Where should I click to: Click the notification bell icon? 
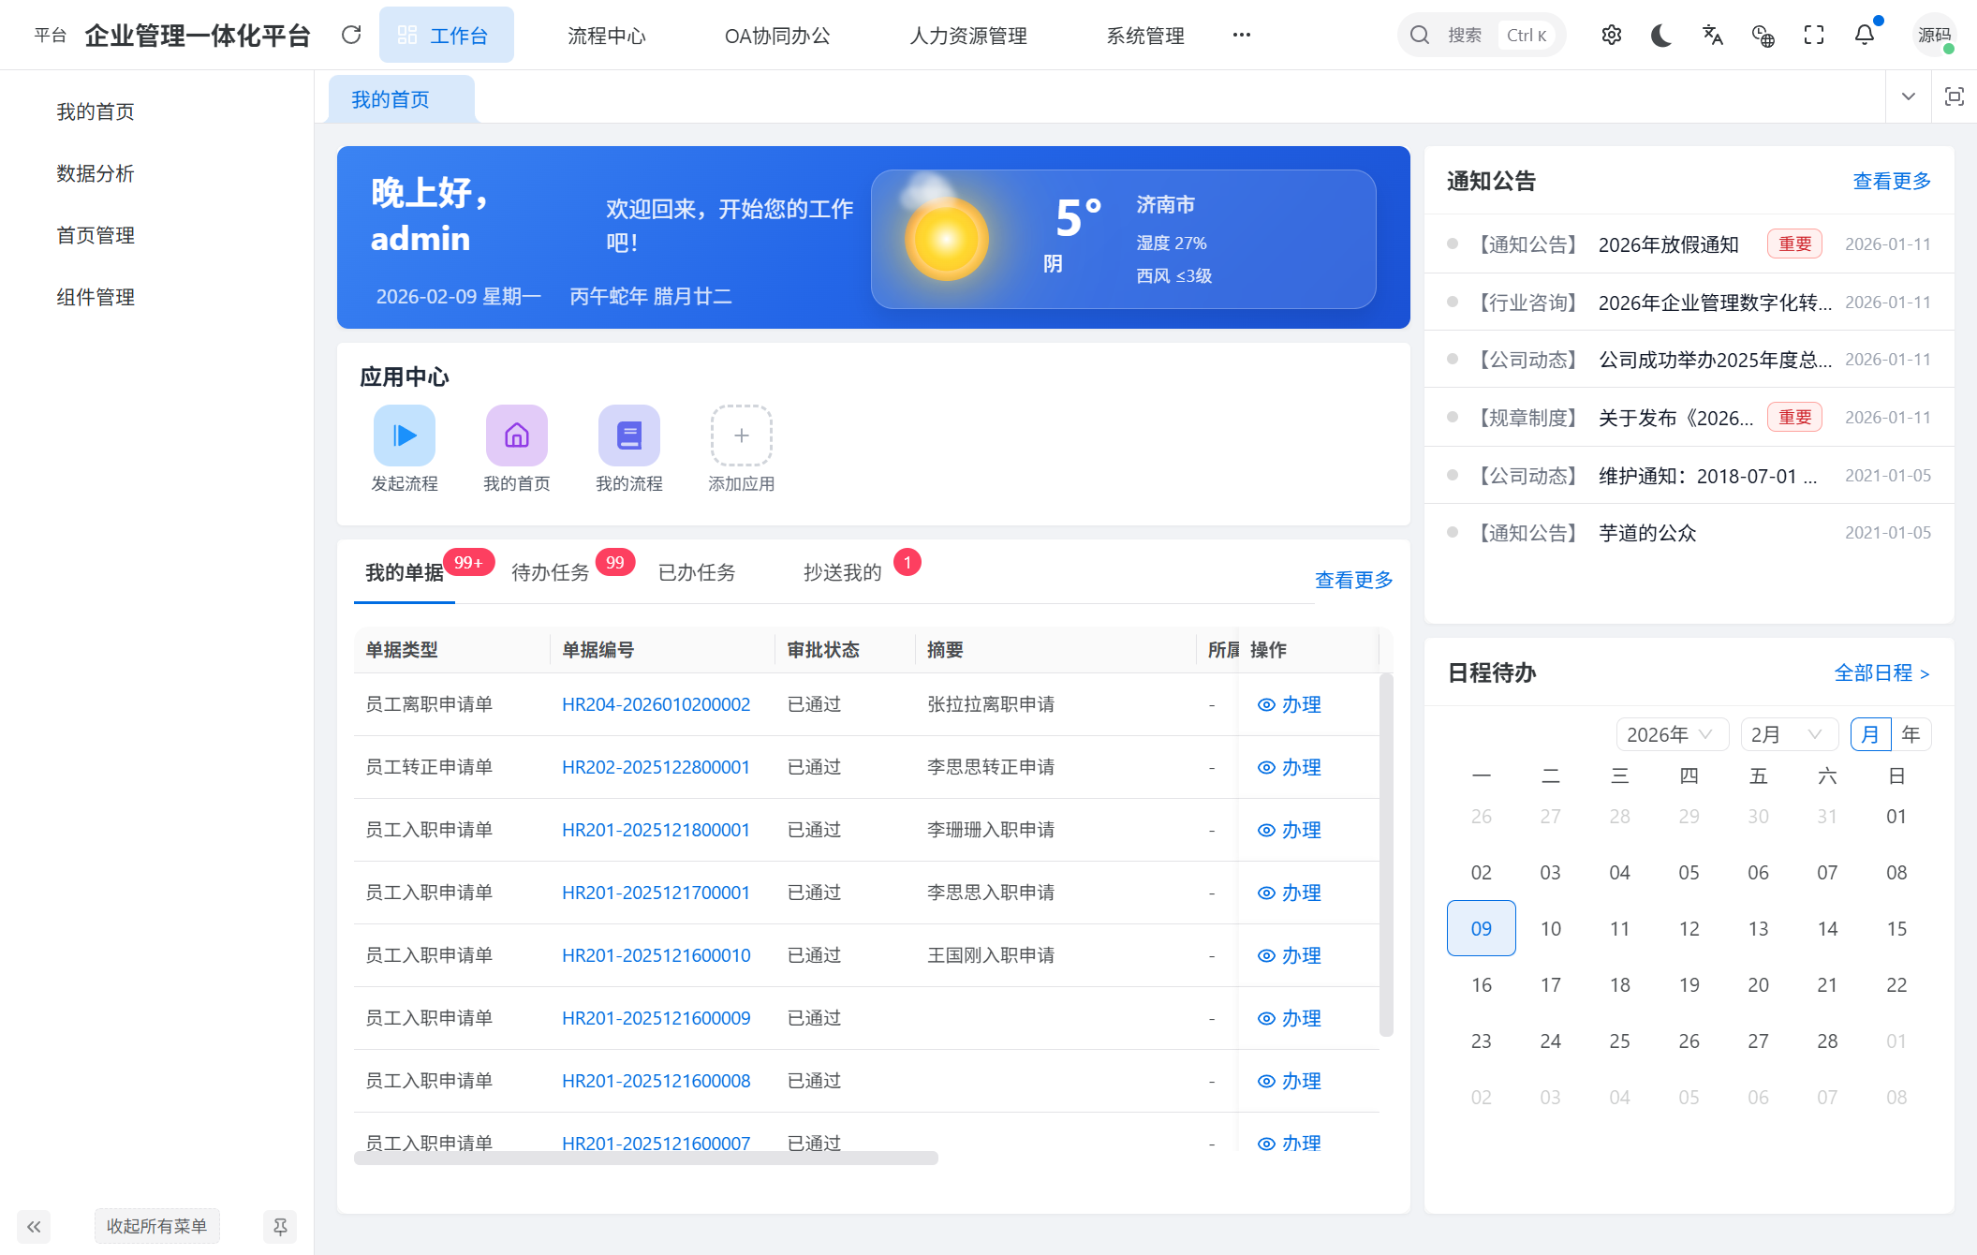tap(1864, 35)
